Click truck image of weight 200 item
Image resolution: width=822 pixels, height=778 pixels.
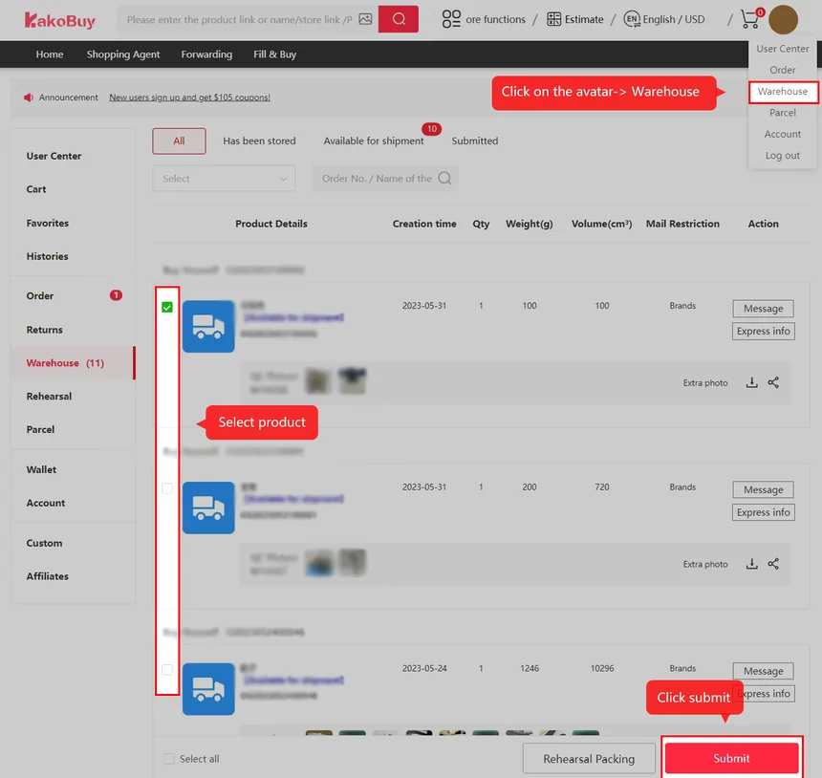[x=208, y=508]
